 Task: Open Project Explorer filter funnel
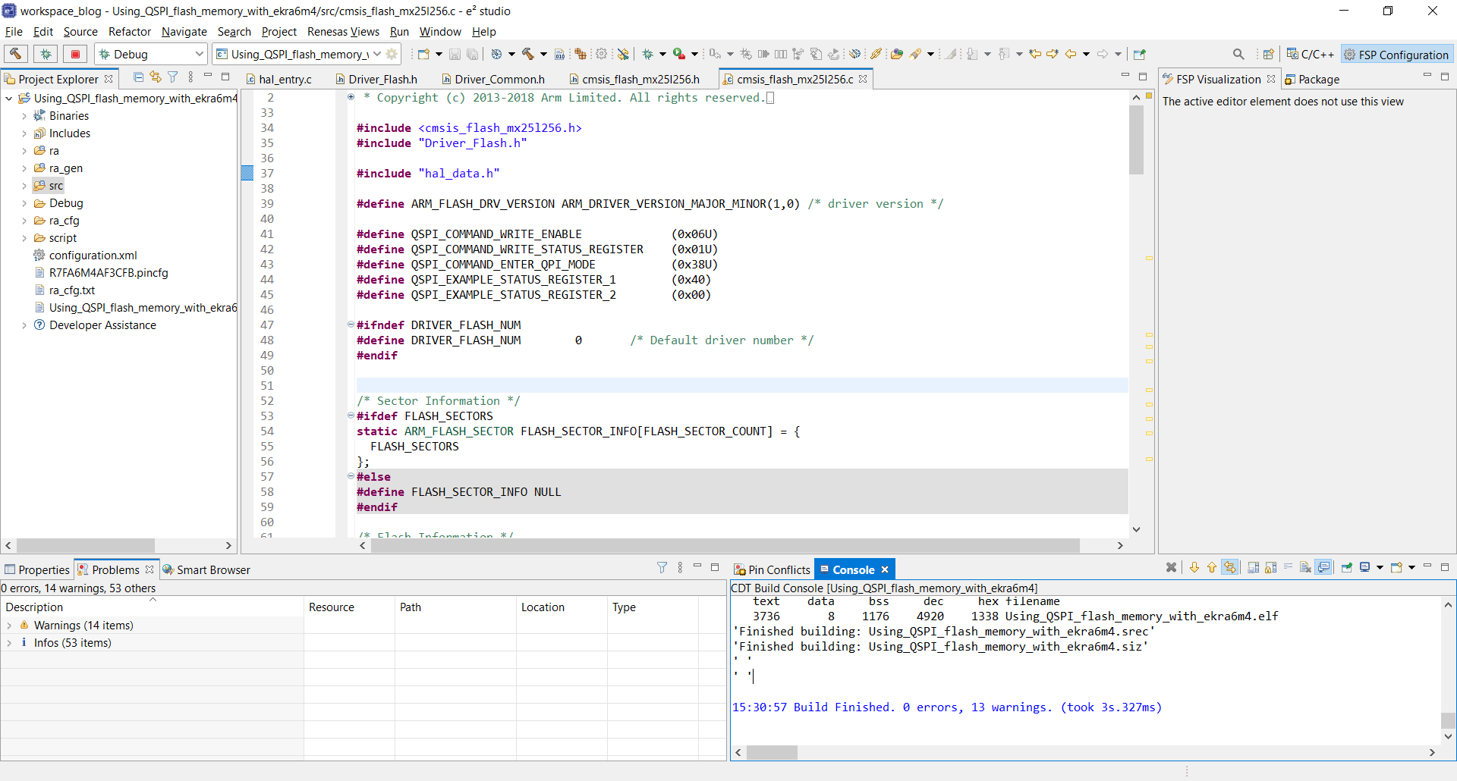[173, 77]
